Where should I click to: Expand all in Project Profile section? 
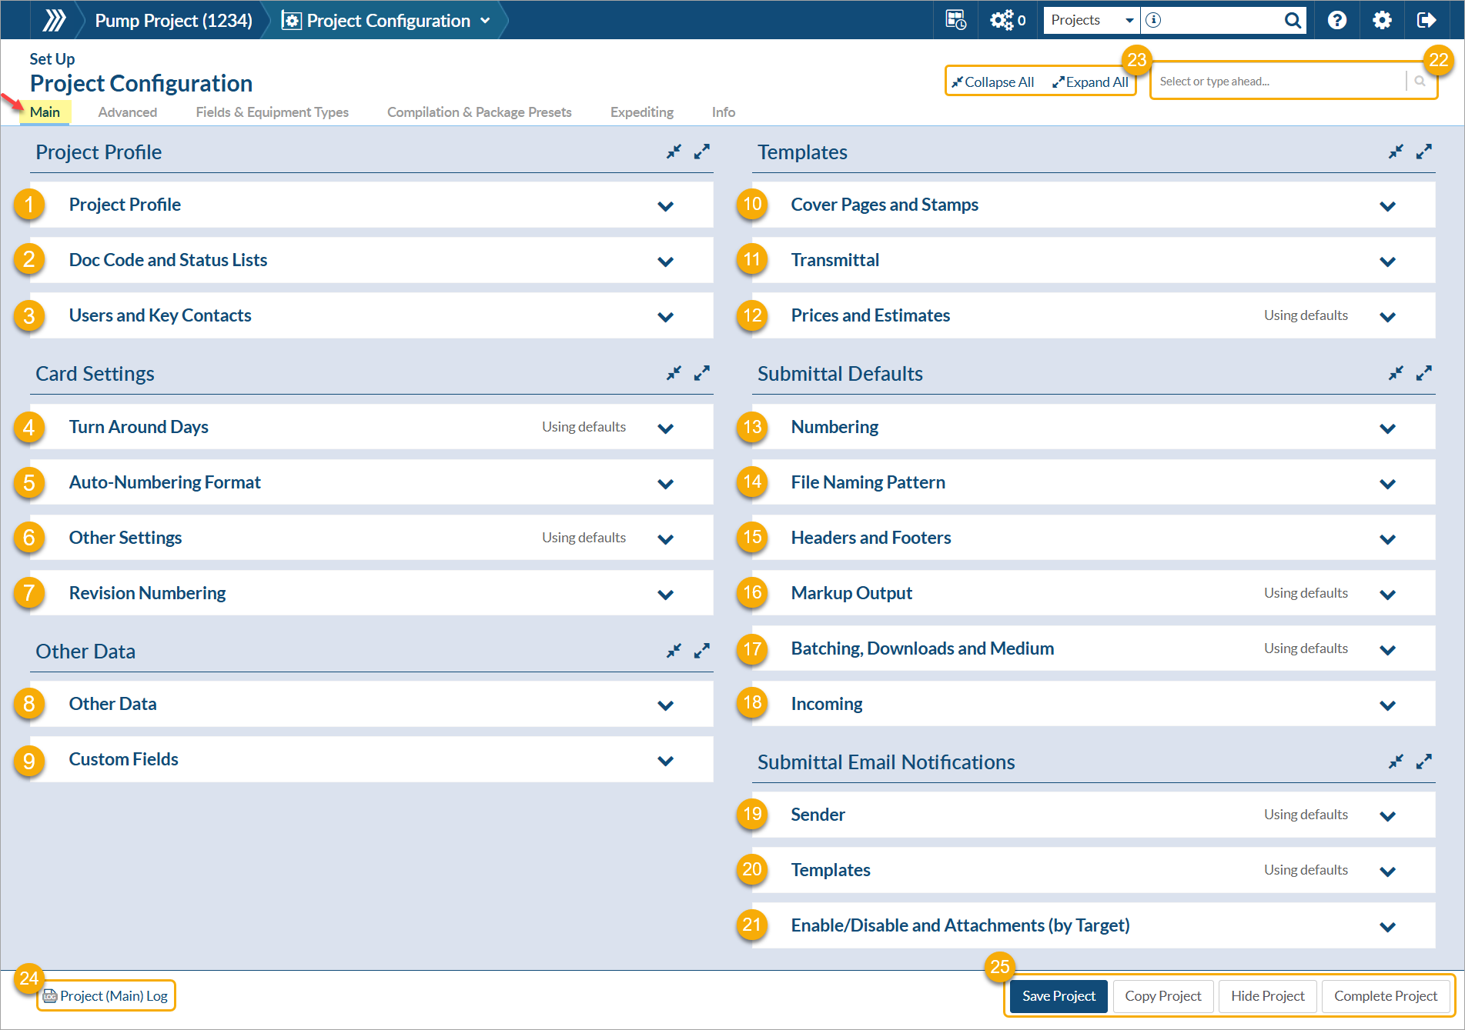click(x=701, y=152)
